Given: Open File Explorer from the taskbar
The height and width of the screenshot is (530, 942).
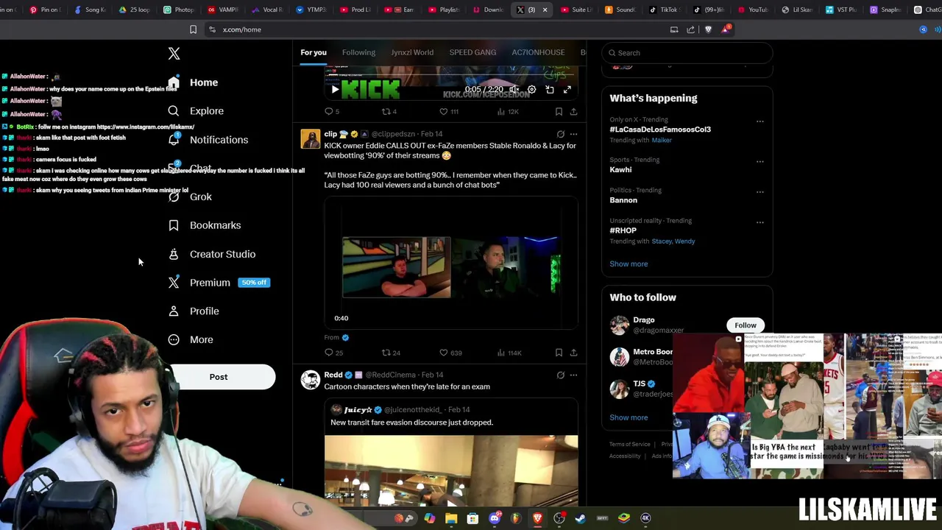Looking at the screenshot, I should tap(451, 518).
